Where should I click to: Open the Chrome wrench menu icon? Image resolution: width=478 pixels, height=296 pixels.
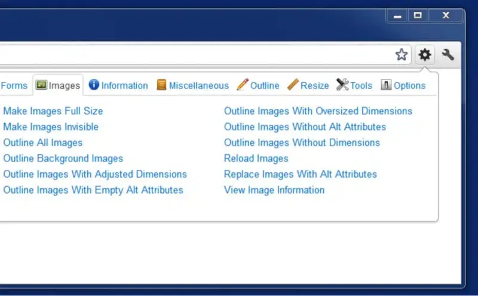click(448, 55)
